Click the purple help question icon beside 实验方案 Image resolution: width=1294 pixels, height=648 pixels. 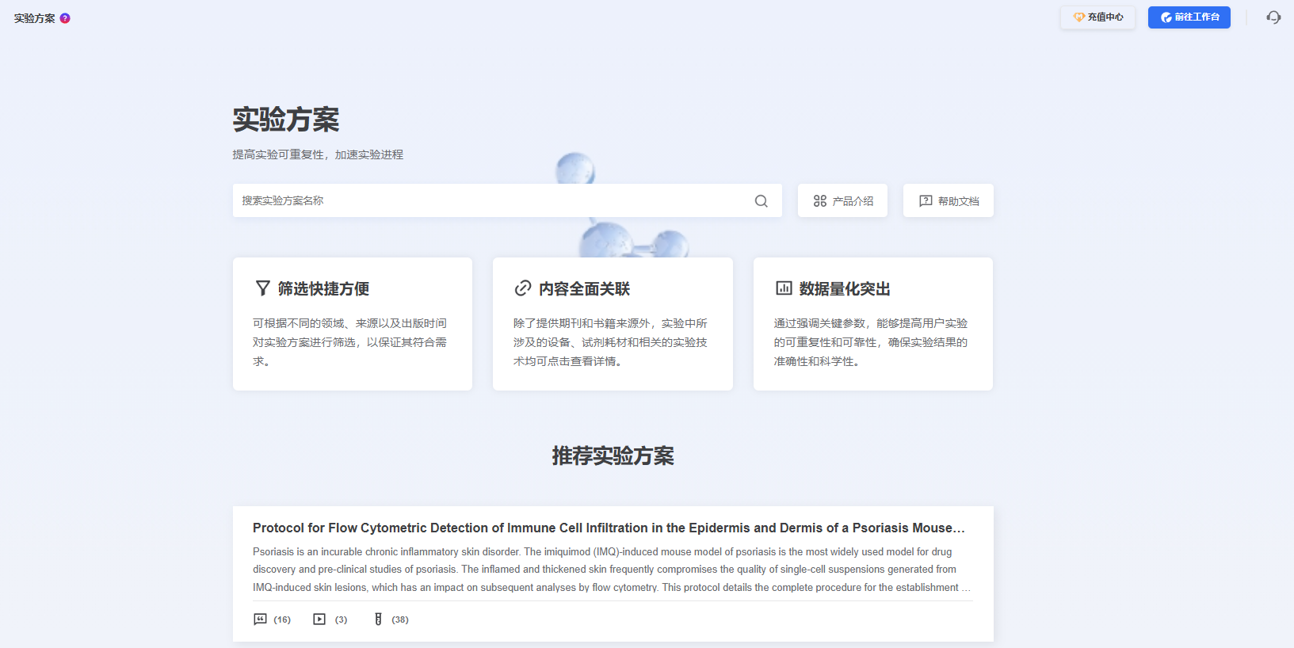pyautogui.click(x=65, y=18)
